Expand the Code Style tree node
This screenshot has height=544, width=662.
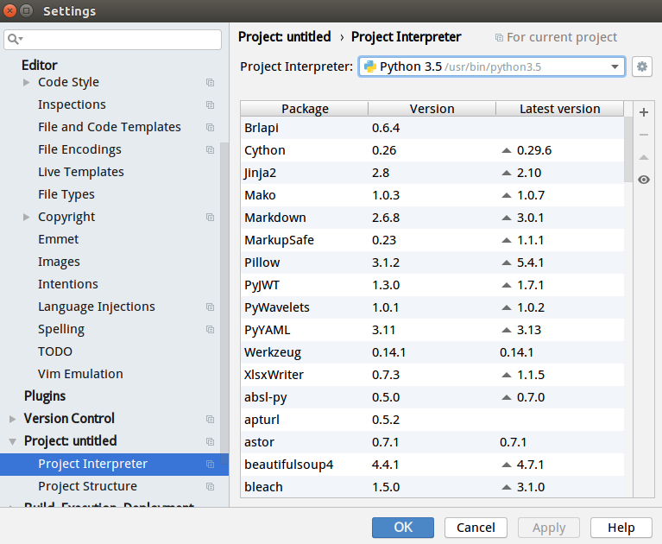[x=26, y=83]
